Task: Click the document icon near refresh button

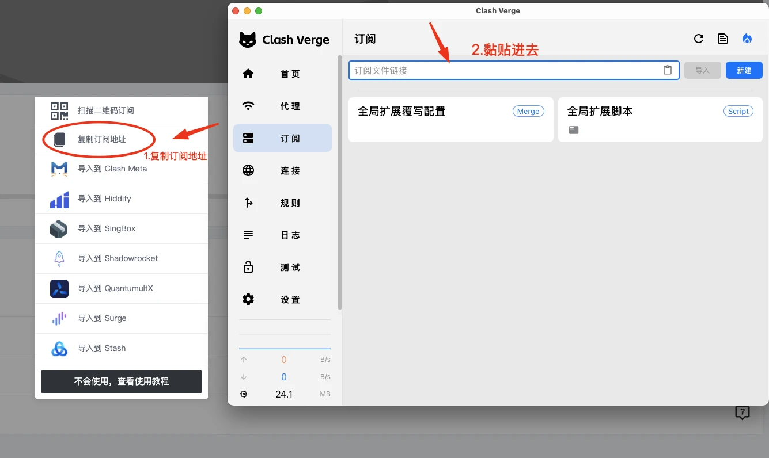Action: click(723, 39)
